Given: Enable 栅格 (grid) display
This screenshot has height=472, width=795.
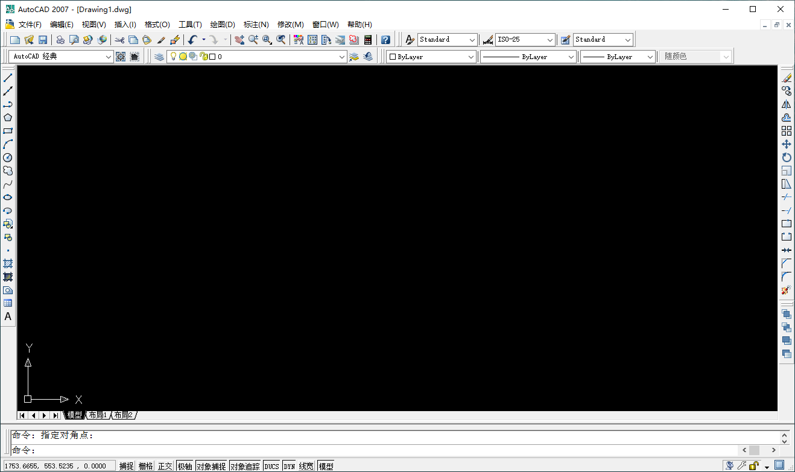Looking at the screenshot, I should (x=146, y=465).
